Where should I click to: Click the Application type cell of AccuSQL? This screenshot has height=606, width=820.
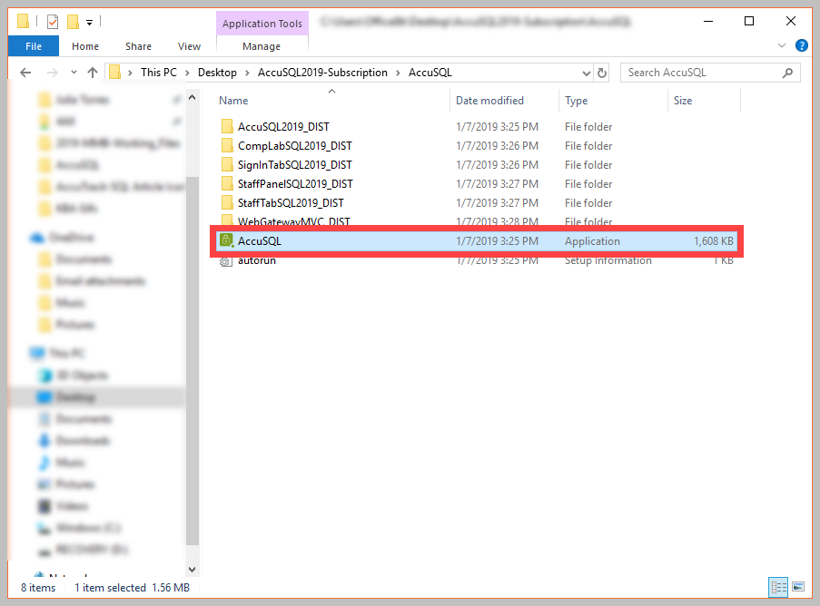click(592, 240)
